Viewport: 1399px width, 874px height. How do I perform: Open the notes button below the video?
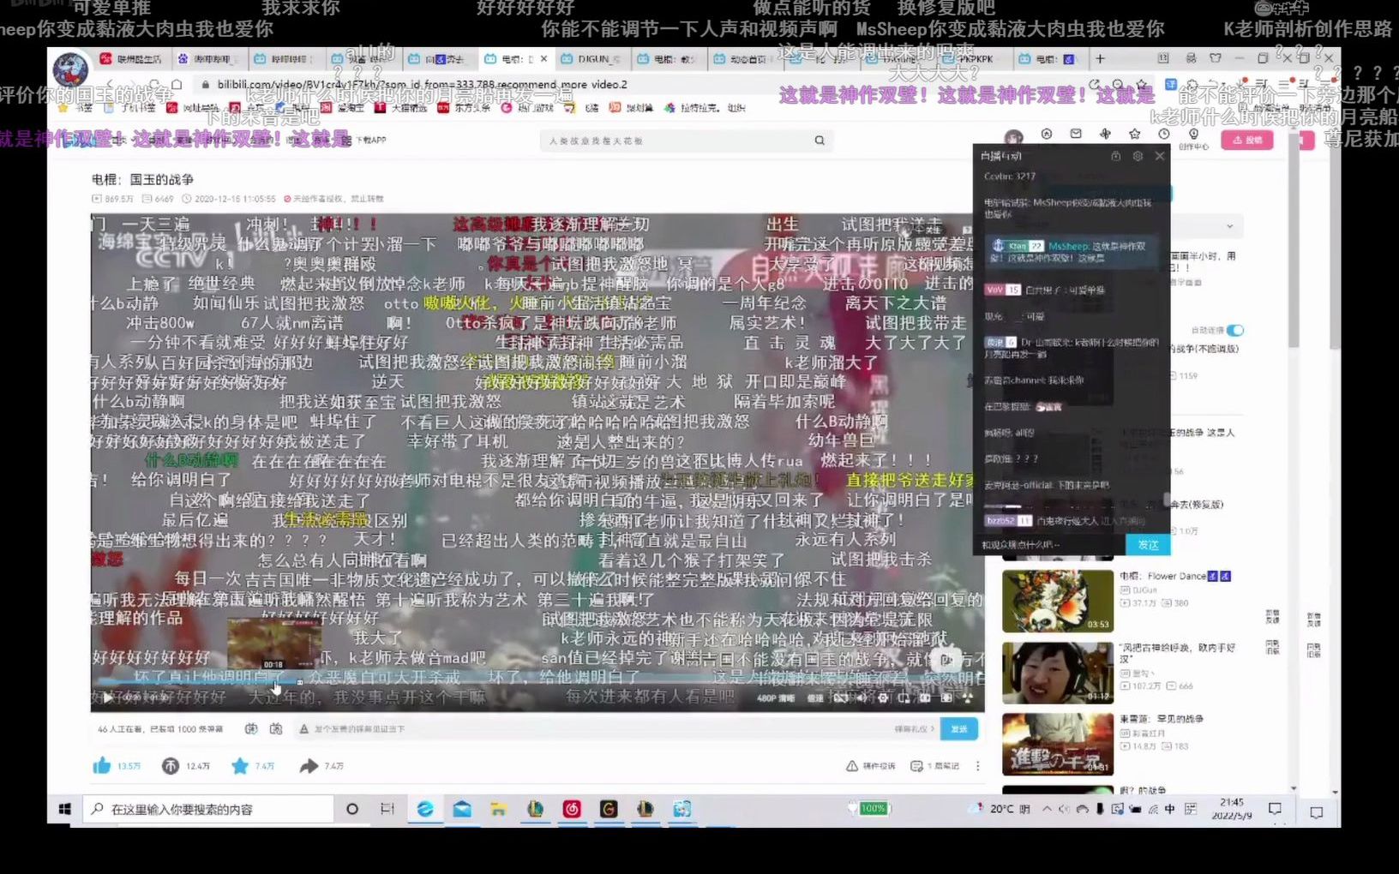pos(934,766)
